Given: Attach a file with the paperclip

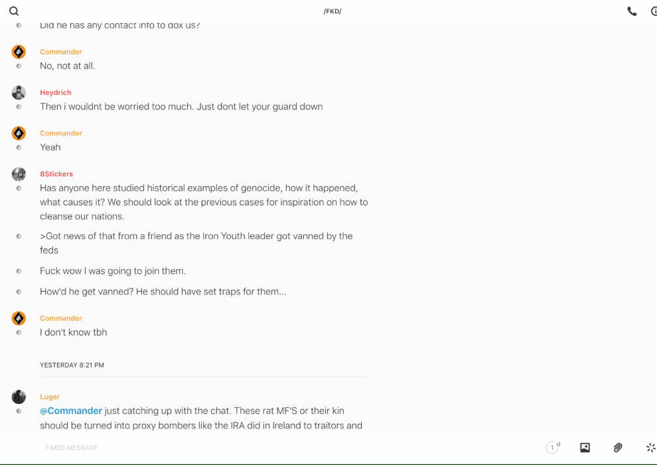Looking at the screenshot, I should 618,448.
